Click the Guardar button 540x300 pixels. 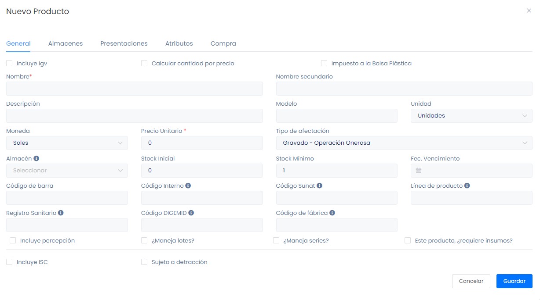coord(514,281)
